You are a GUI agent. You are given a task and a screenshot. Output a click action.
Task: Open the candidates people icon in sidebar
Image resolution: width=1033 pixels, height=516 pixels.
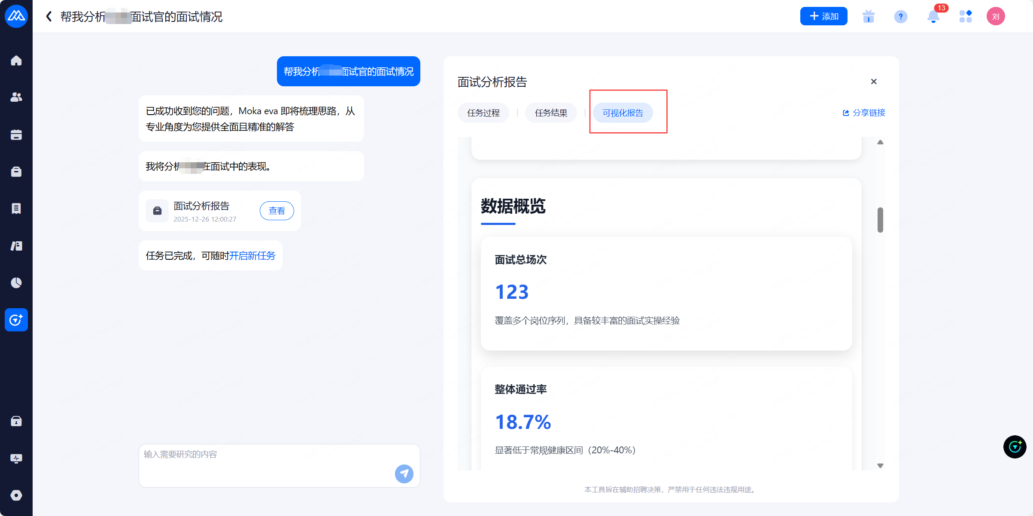tap(16, 97)
